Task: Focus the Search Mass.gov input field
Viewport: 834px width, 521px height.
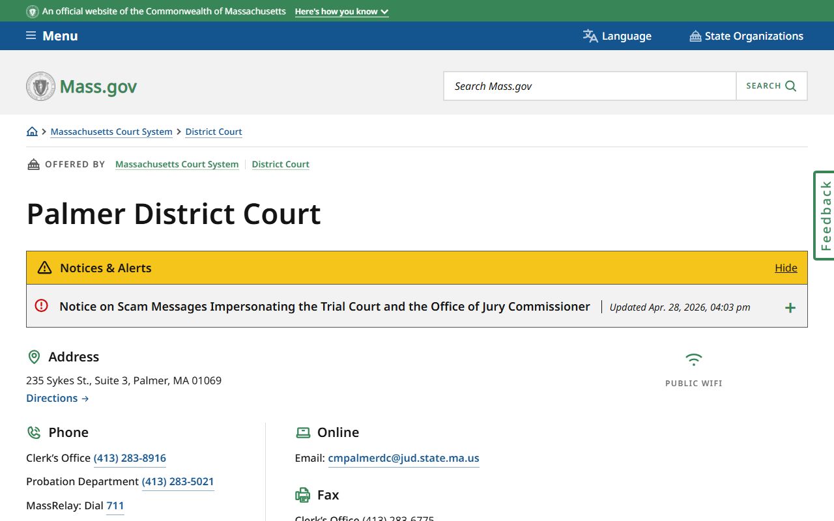Action: coord(590,86)
